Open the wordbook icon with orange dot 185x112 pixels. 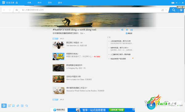pyautogui.click(x=10, y=106)
